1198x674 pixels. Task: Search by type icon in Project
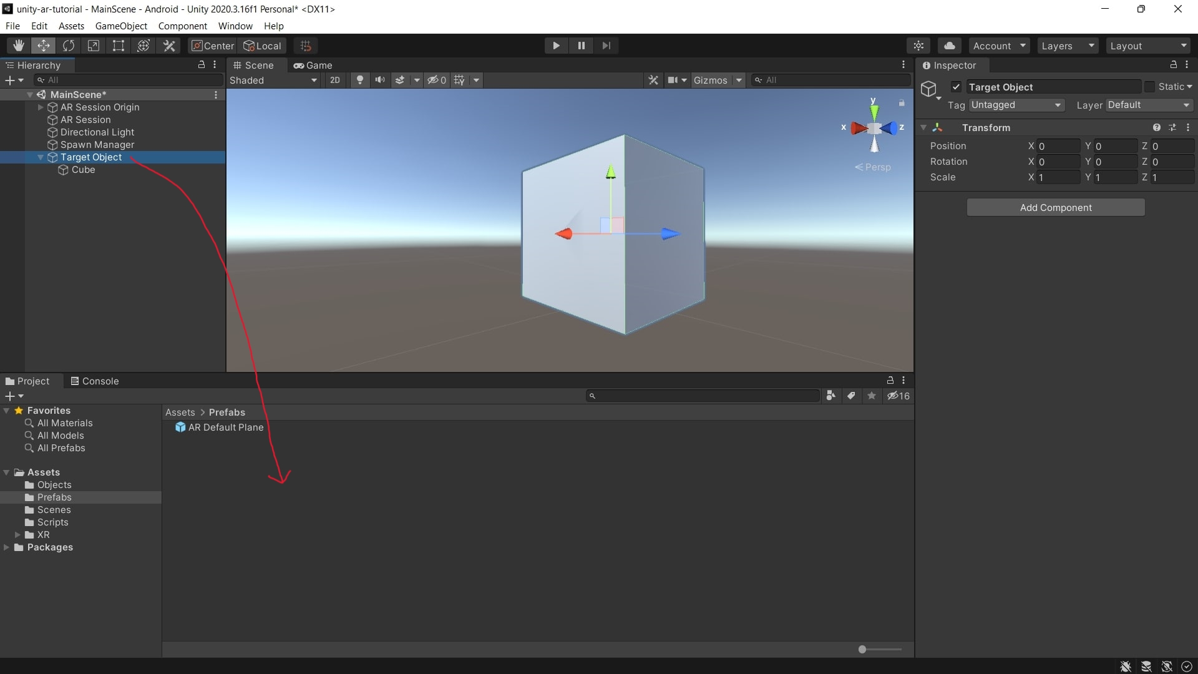pos(830,396)
